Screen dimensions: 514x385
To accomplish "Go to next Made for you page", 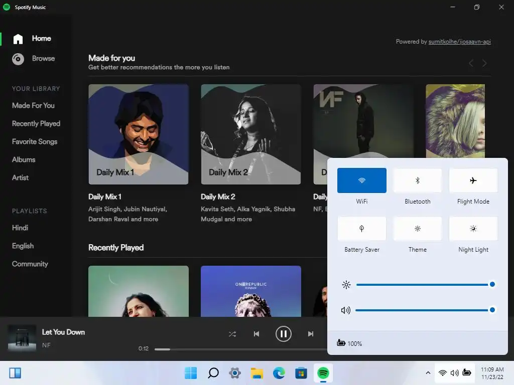I will tap(484, 63).
